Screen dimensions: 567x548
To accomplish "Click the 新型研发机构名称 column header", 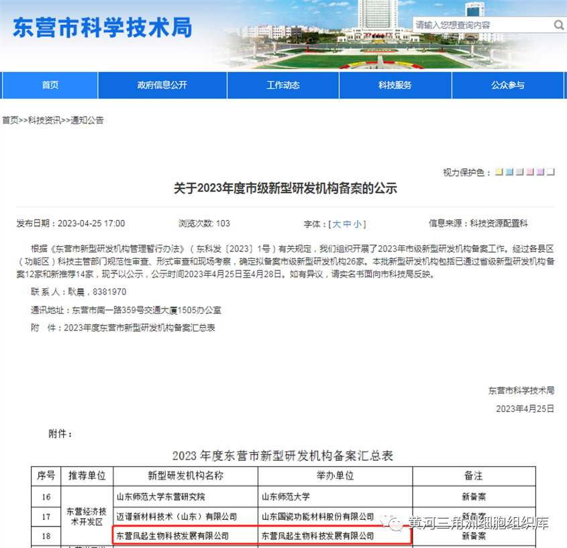I will [x=185, y=476].
